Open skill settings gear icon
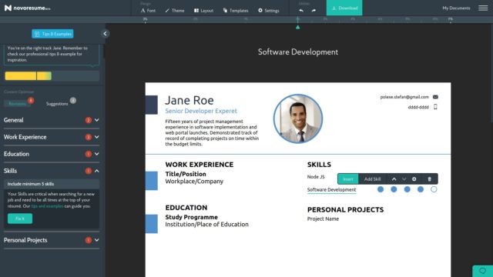The width and height of the screenshot is (493, 277). (x=414, y=179)
